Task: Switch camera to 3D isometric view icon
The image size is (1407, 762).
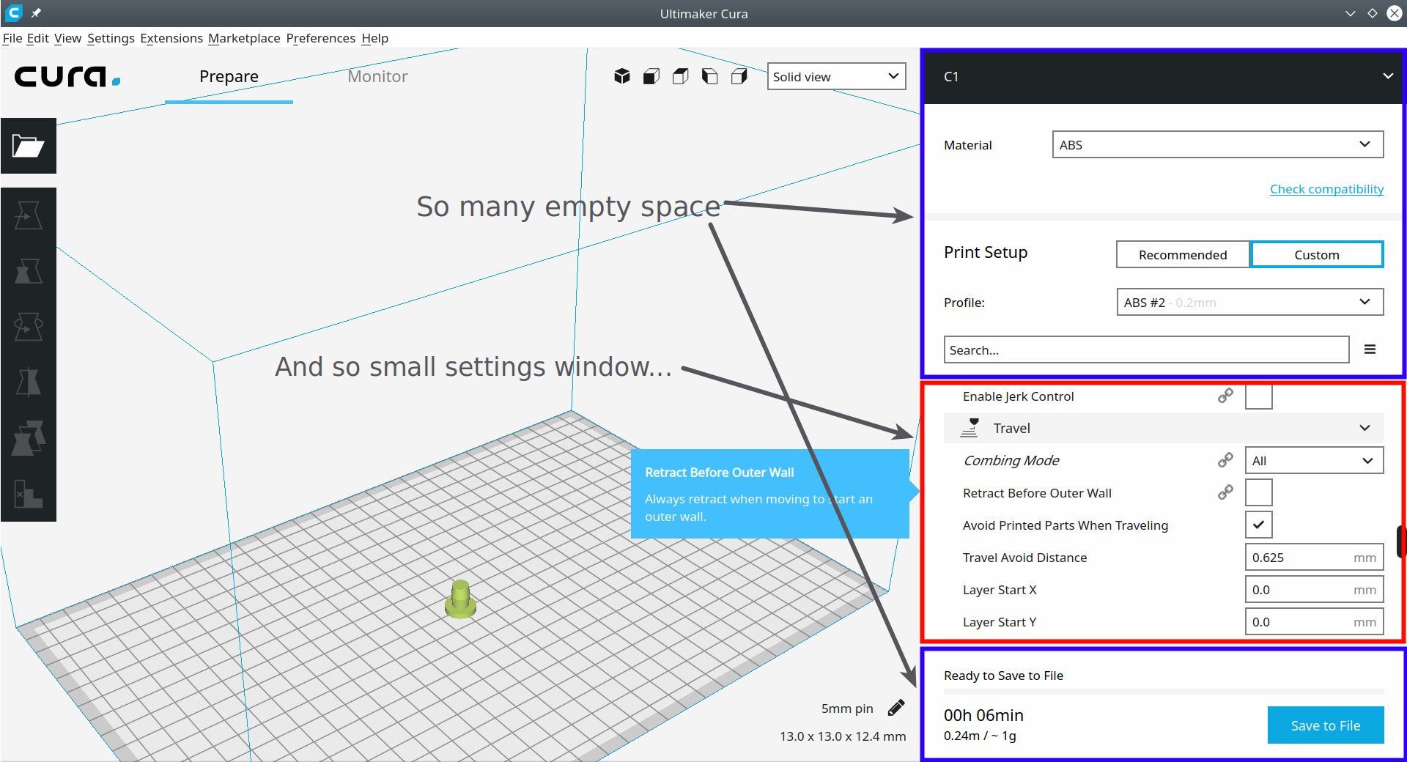Action: (622, 76)
